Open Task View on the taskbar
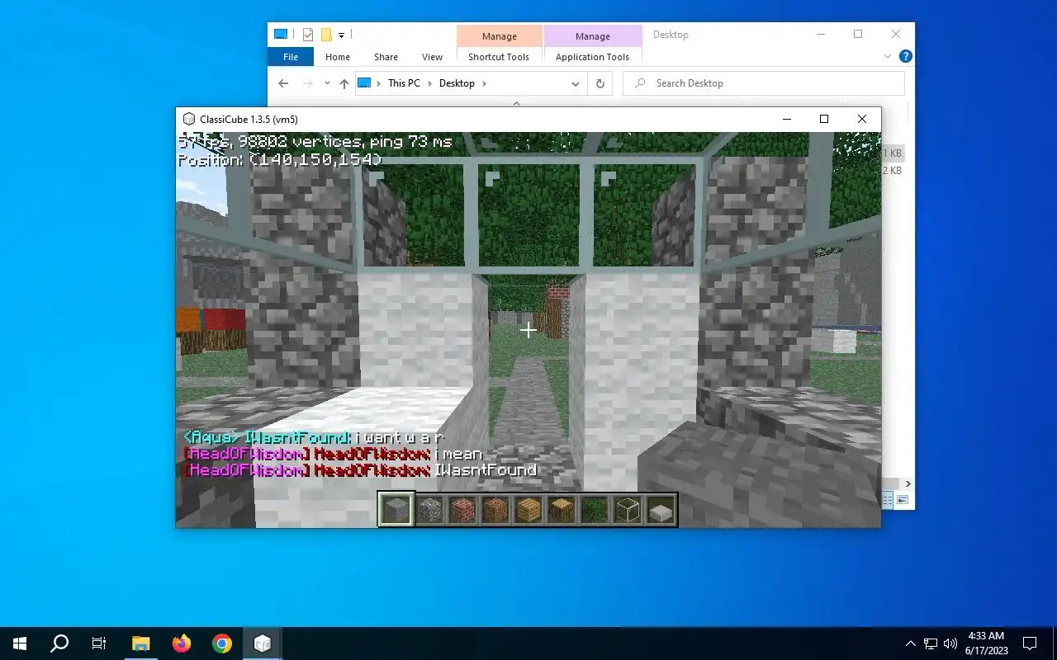This screenshot has width=1057, height=660. (99, 643)
